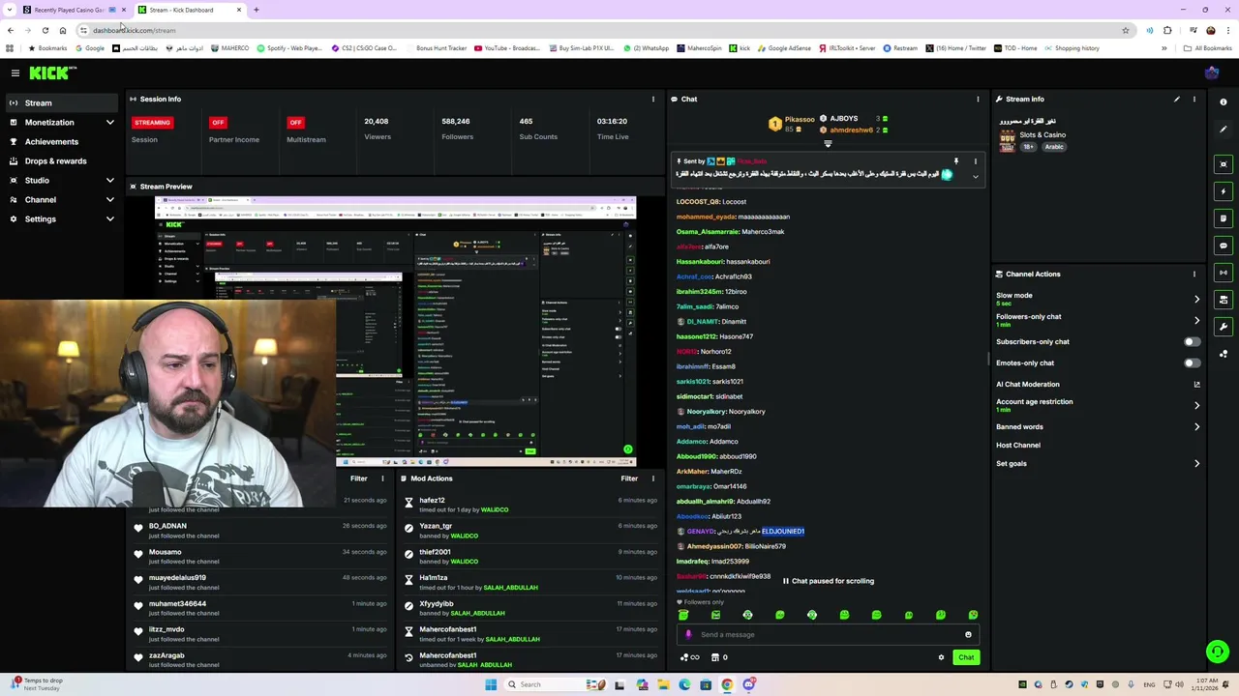Open AI Chat Moderation external link
1239x696 pixels.
[x=1196, y=385]
